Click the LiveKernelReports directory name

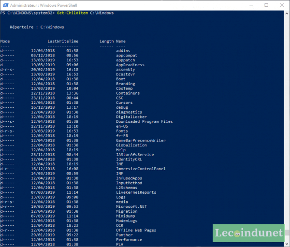pyautogui.click(x=136, y=192)
